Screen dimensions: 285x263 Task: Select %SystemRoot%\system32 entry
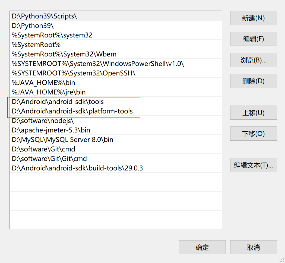pyautogui.click(x=116, y=35)
